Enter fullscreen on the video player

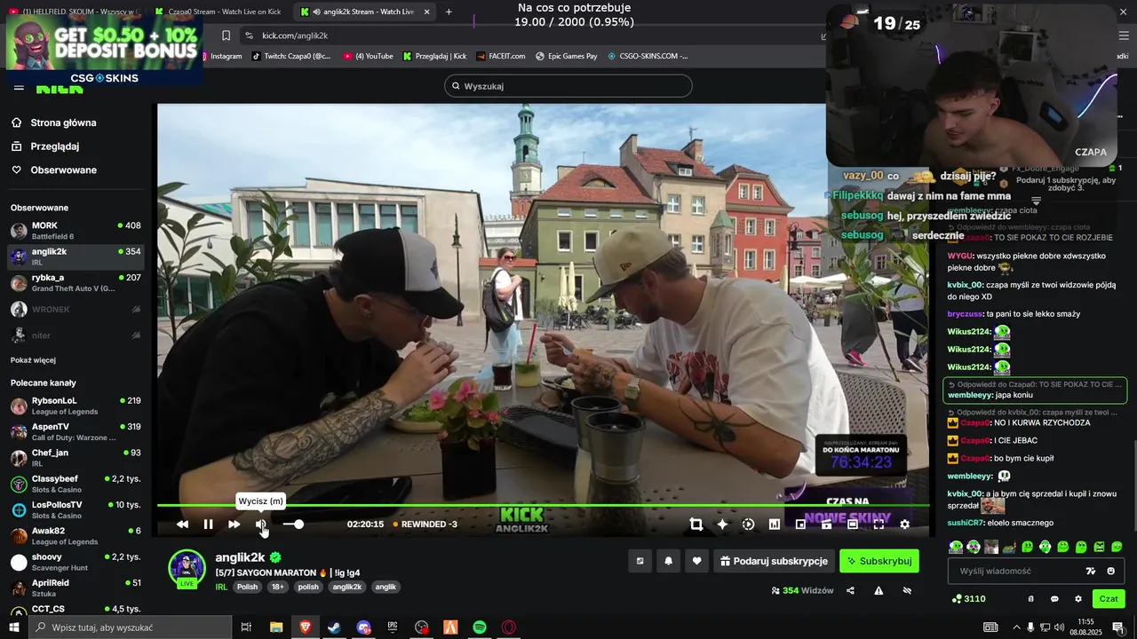tap(879, 525)
